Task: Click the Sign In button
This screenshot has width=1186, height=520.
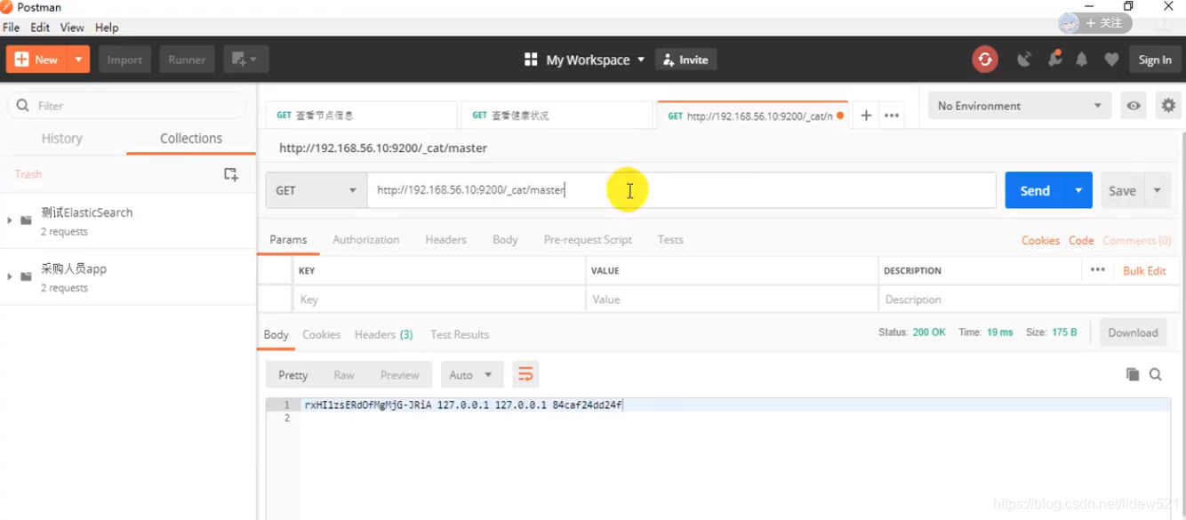Action: tap(1155, 60)
